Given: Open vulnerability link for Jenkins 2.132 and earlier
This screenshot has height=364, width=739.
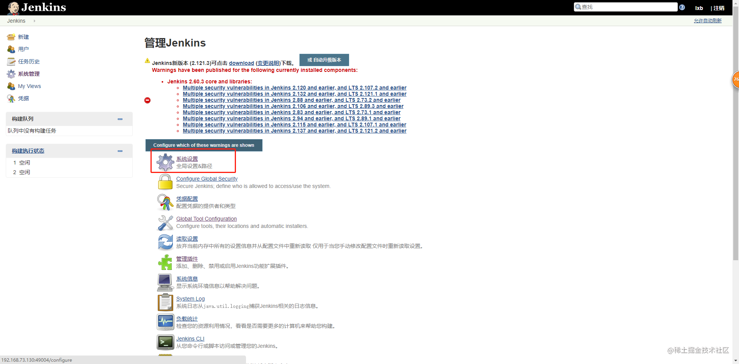Looking at the screenshot, I should pyautogui.click(x=294, y=94).
